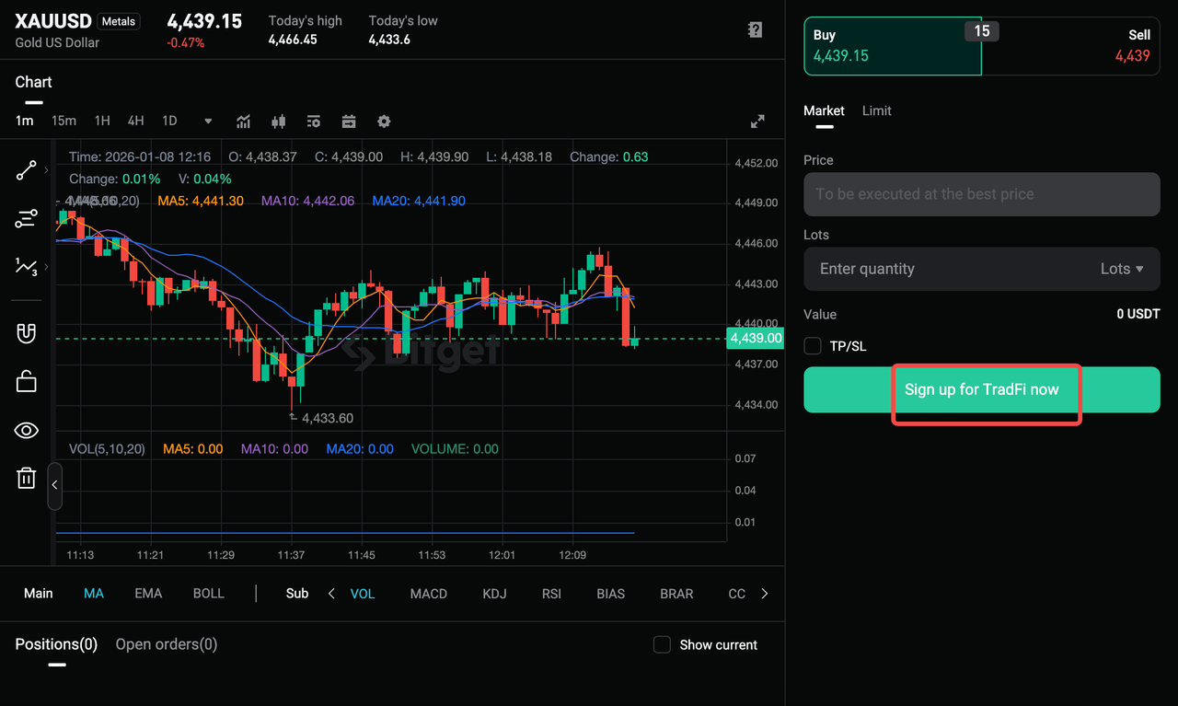Switch to the Limit order tab
This screenshot has height=706, width=1178.
pyautogui.click(x=876, y=110)
